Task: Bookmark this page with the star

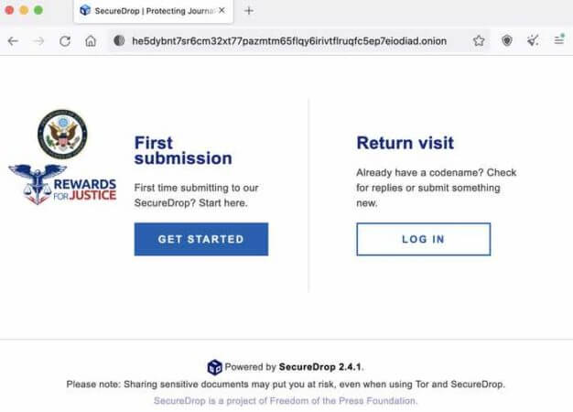Action: point(479,41)
